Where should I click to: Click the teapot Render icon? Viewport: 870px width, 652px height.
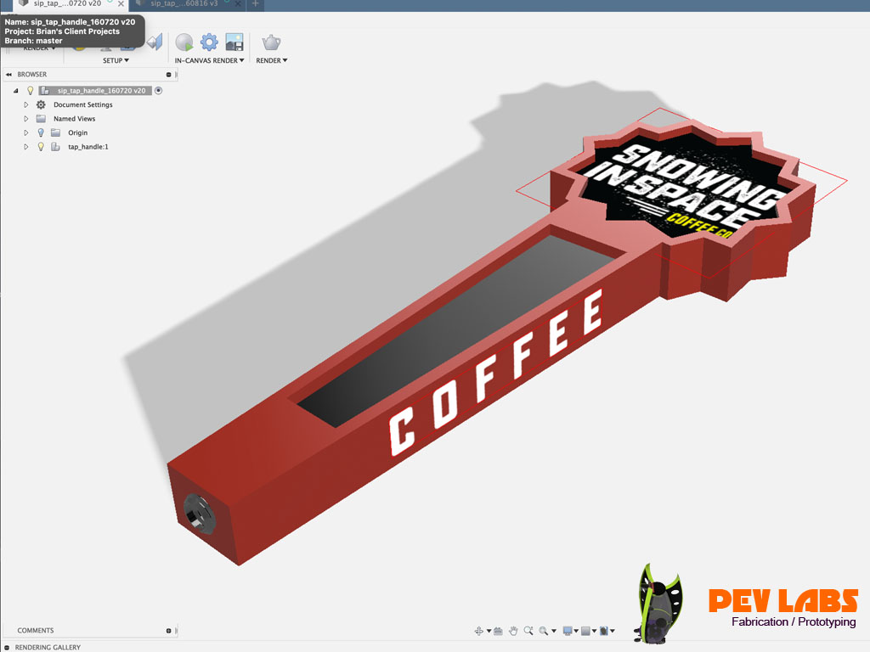(x=271, y=42)
